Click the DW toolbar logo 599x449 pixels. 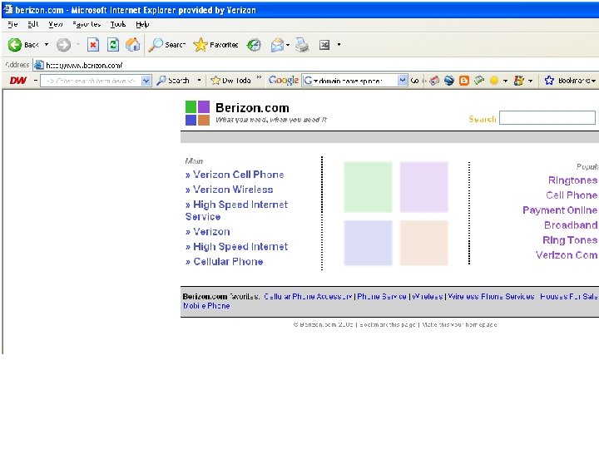[18, 80]
